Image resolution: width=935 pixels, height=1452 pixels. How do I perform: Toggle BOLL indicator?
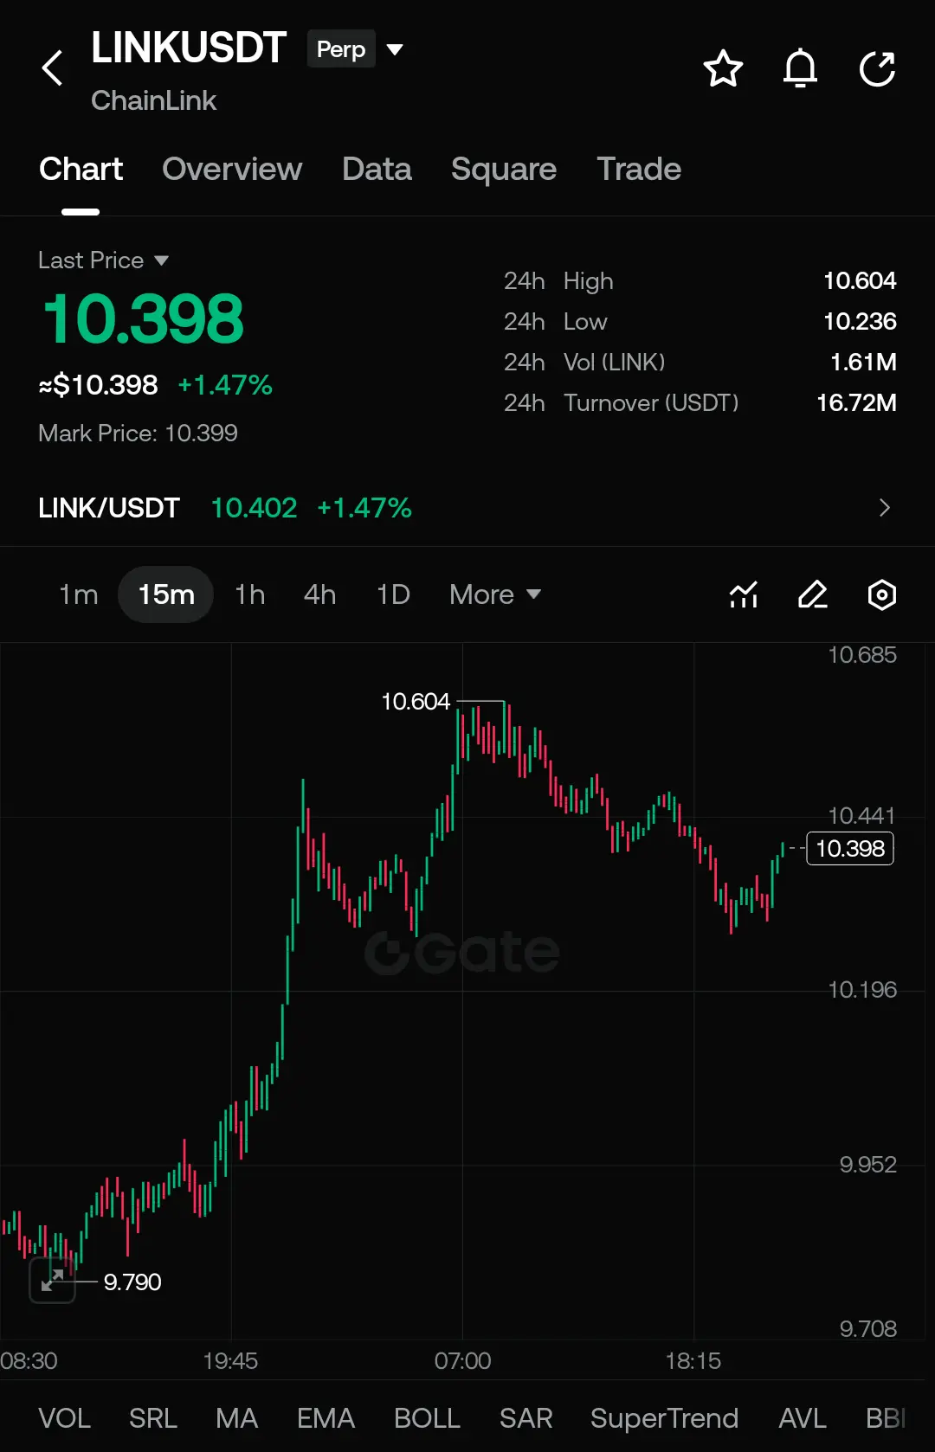coord(427,1418)
